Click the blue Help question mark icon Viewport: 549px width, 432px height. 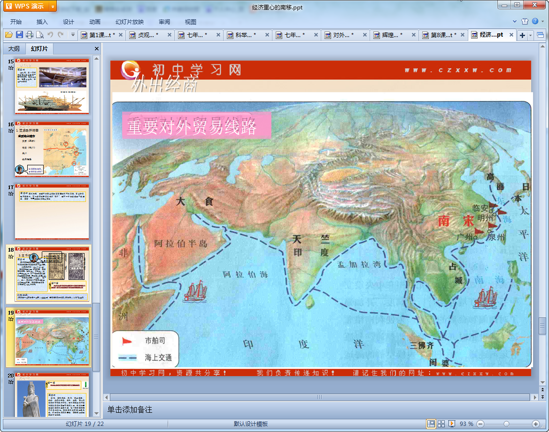pyautogui.click(x=535, y=21)
